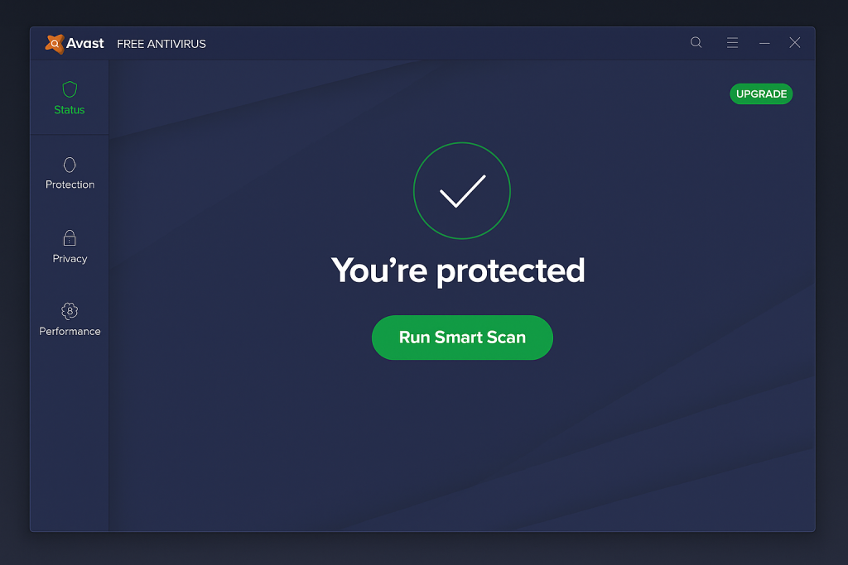Select the Status tab label

[70, 110]
